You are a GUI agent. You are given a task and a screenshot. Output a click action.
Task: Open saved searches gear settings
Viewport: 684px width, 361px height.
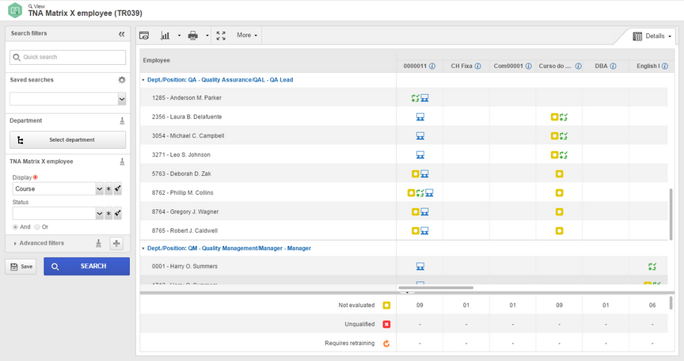122,80
